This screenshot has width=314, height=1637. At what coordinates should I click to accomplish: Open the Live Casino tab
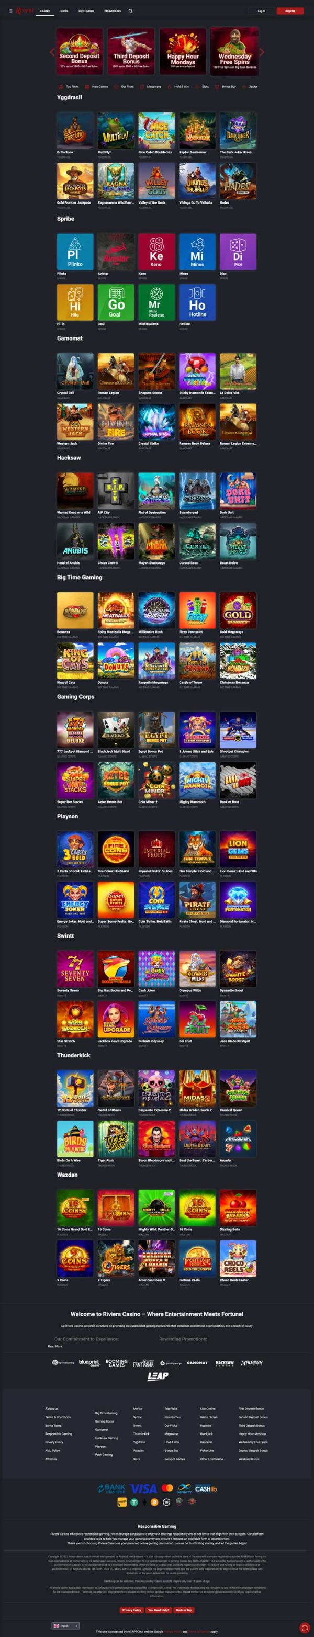[x=86, y=11]
